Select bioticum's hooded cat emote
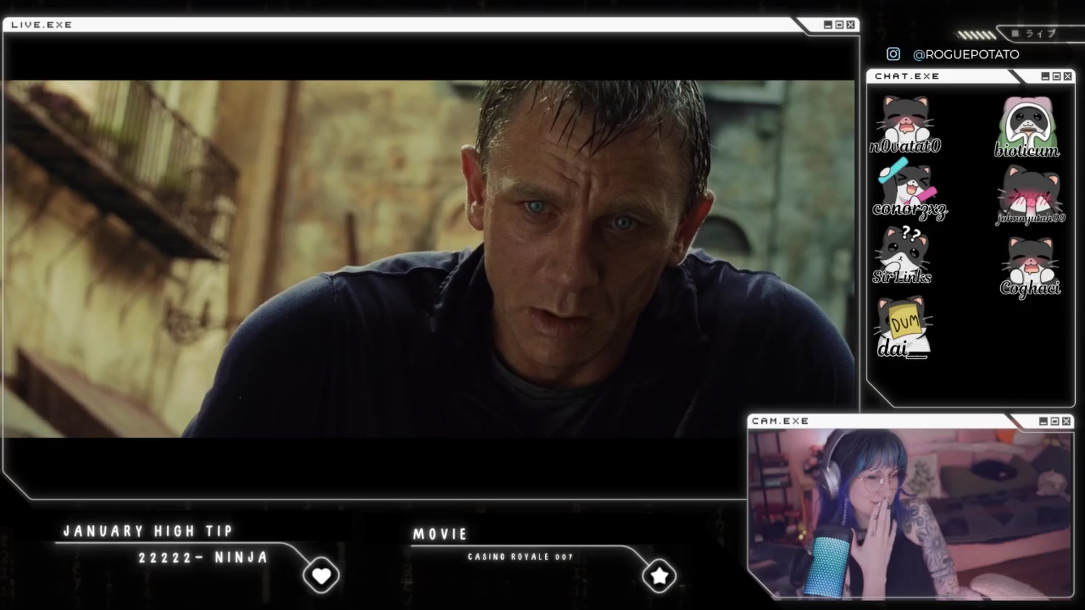This screenshot has height=610, width=1085. click(x=1027, y=121)
